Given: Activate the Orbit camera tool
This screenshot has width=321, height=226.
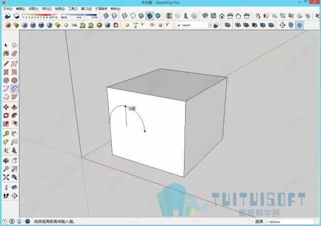Looking at the screenshot, I should coord(6,160).
